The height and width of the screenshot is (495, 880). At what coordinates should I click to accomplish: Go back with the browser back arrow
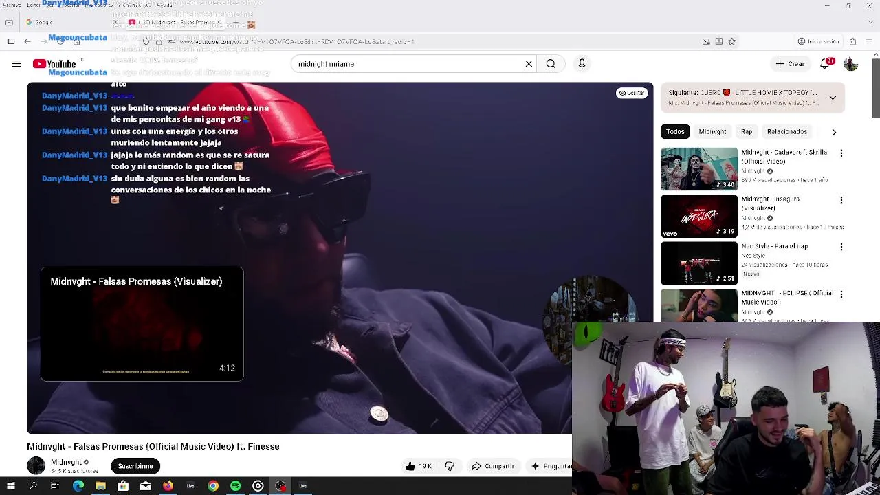point(27,41)
